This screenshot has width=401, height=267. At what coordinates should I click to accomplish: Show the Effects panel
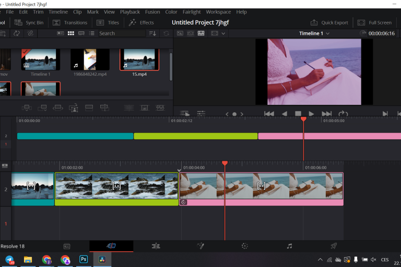(141, 22)
